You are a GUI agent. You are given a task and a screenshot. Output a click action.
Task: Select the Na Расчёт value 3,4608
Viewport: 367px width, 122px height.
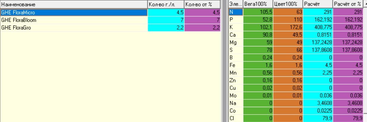[x=318, y=103]
